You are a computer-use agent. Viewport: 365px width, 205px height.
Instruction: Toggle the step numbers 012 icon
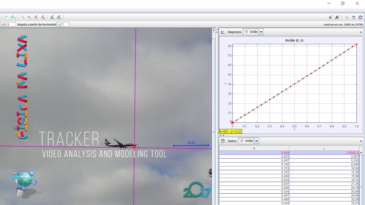(13, 17)
